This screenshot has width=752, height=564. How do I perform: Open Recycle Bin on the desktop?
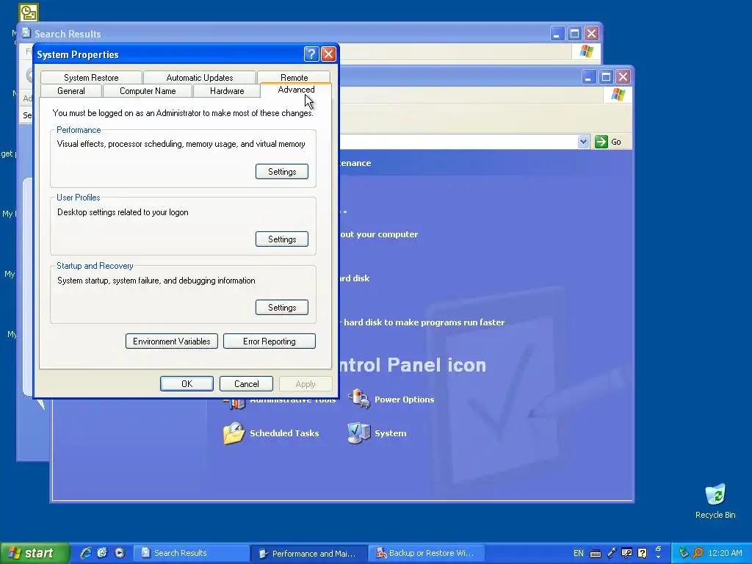(715, 501)
